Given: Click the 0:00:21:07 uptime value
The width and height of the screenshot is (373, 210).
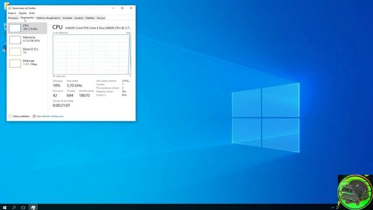Looking at the screenshot, I should coord(61,105).
